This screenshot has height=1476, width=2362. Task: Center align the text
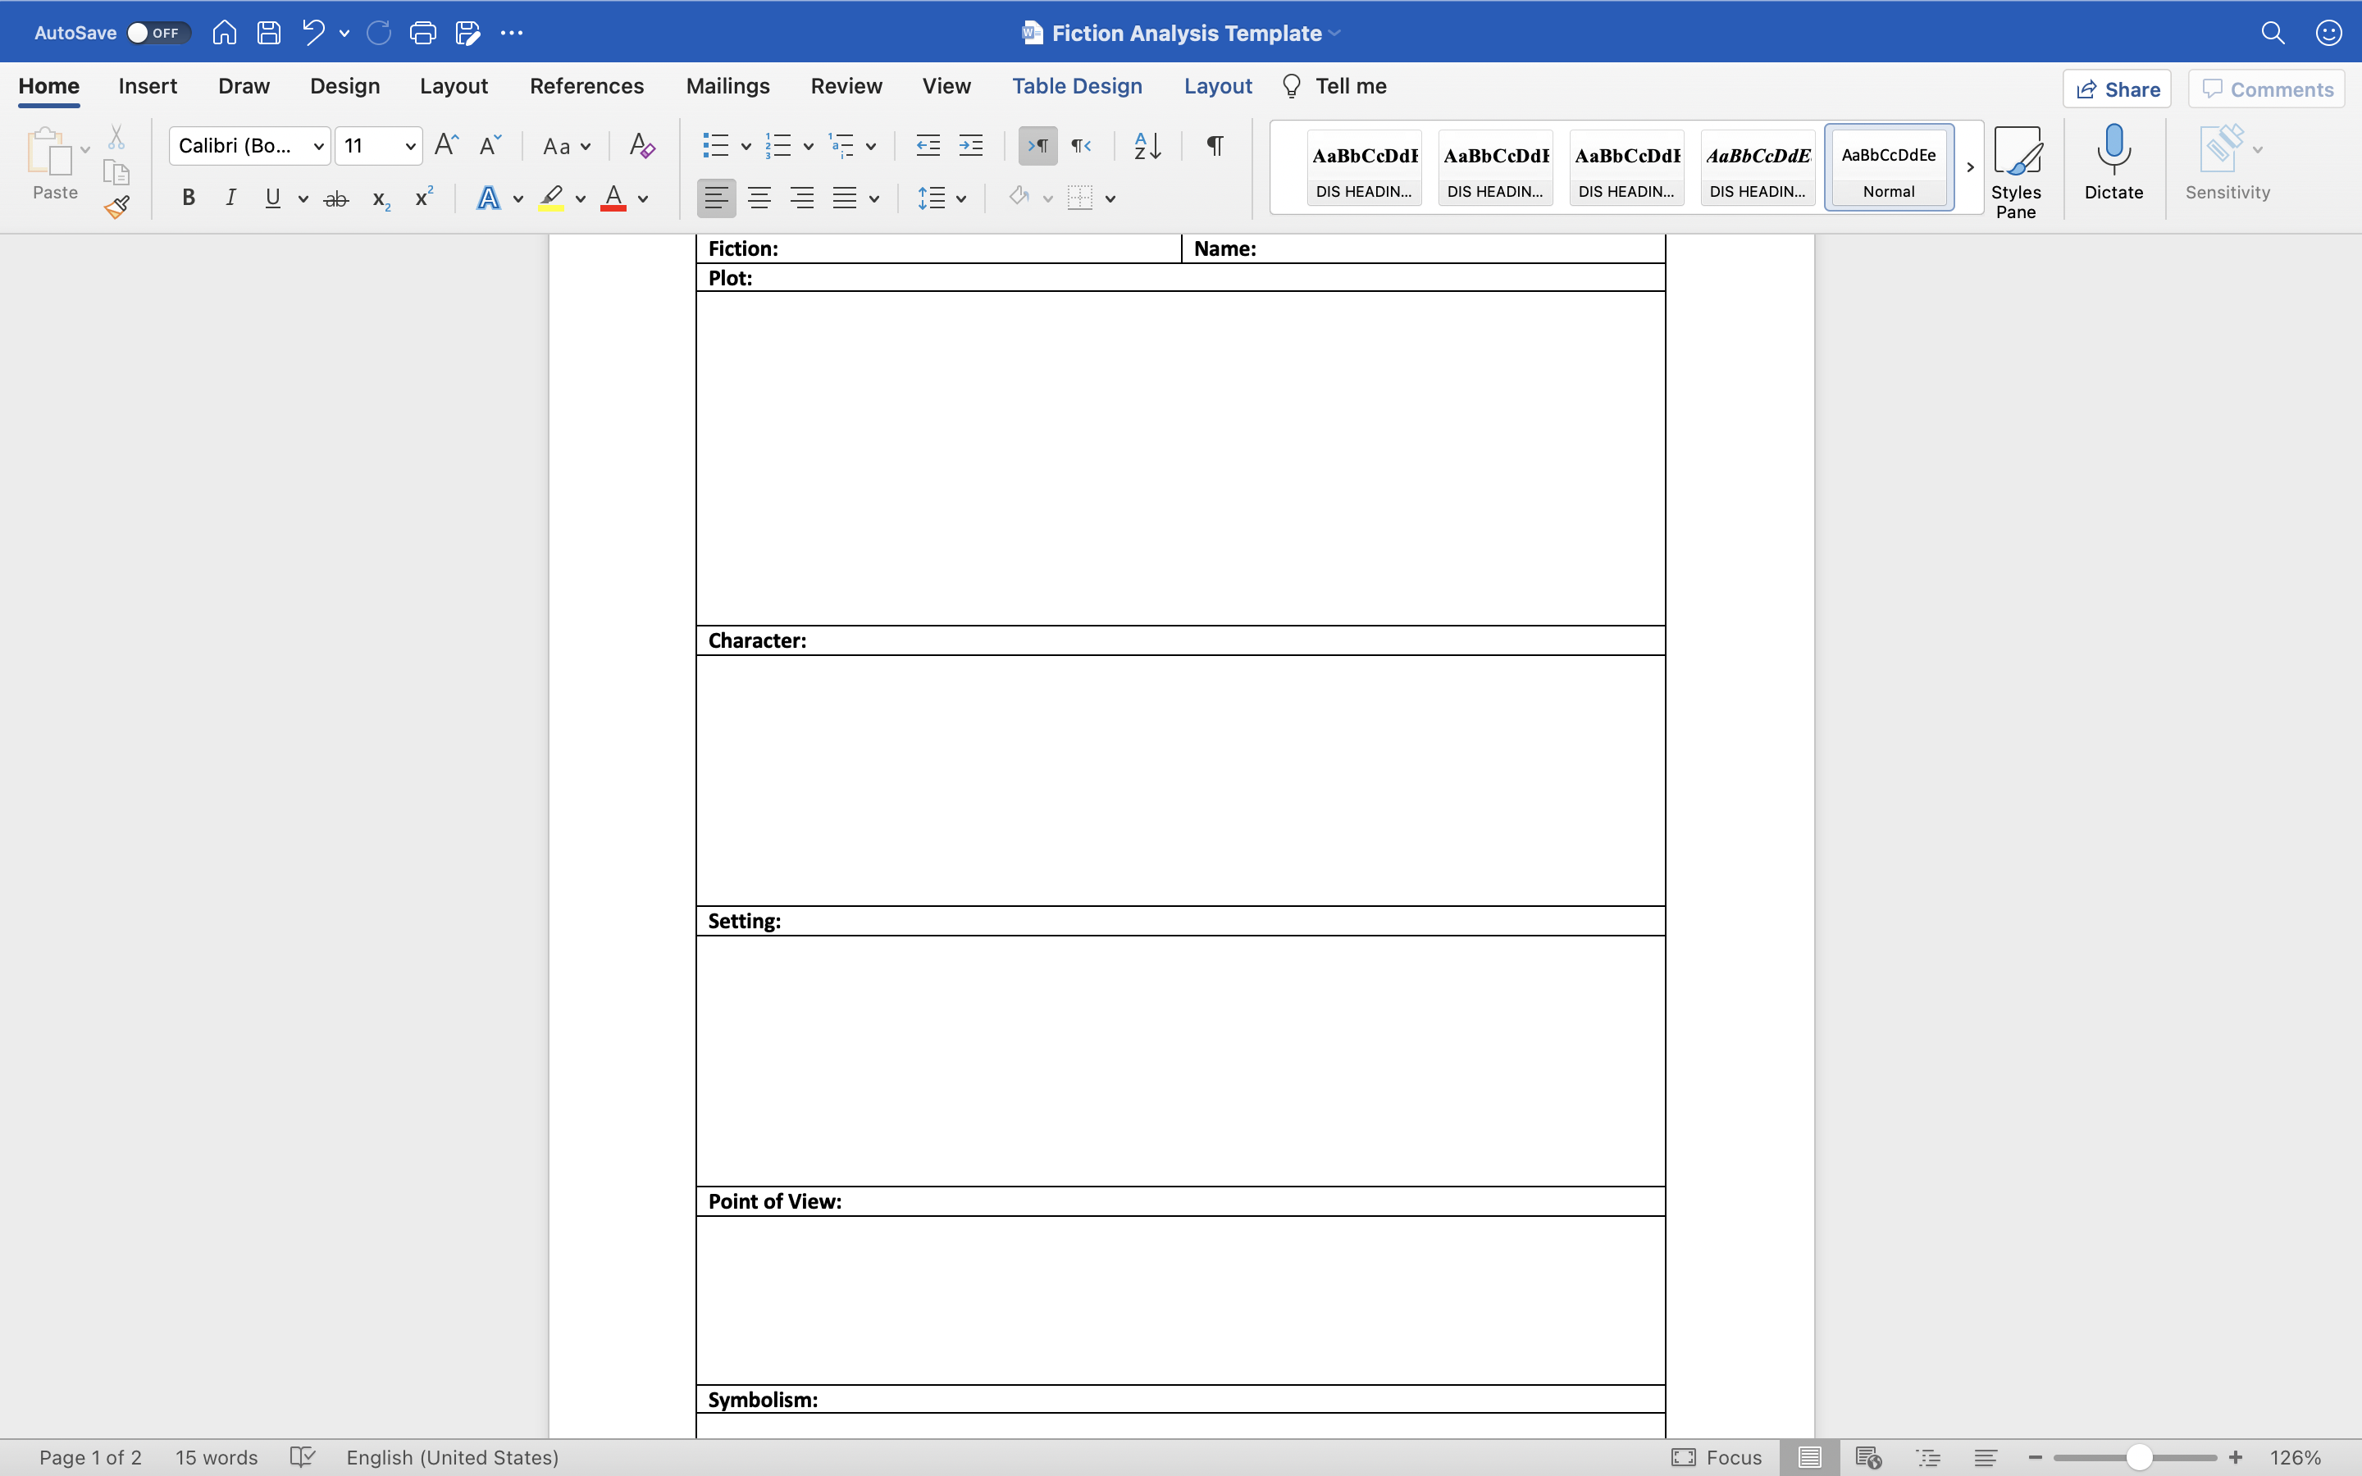coord(759,198)
